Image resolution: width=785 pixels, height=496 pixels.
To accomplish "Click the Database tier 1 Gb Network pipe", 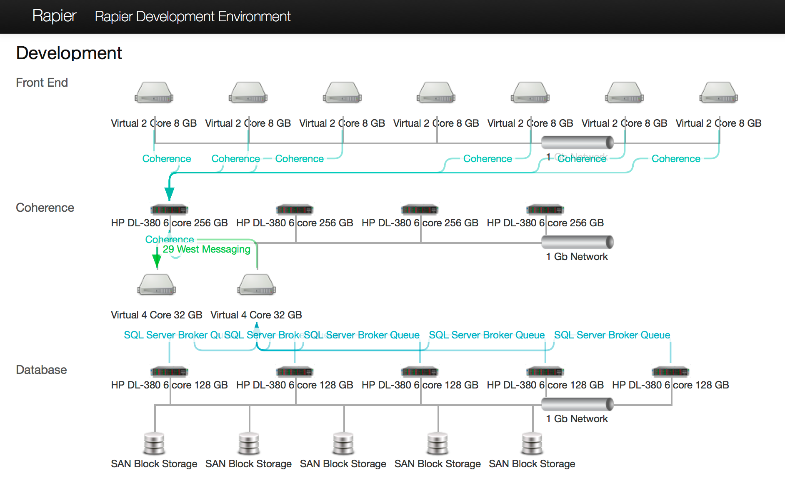I will (x=577, y=404).
